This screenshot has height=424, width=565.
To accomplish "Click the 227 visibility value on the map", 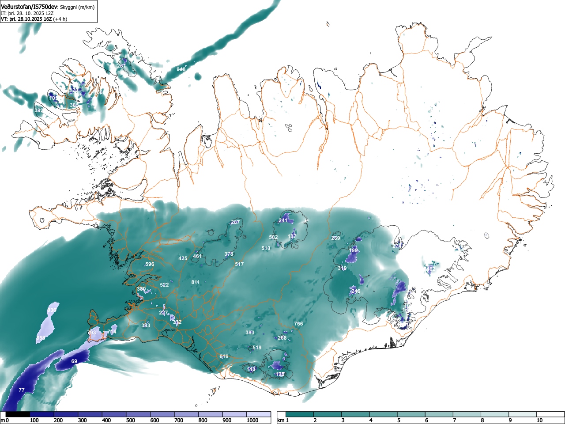I will click(x=163, y=313).
